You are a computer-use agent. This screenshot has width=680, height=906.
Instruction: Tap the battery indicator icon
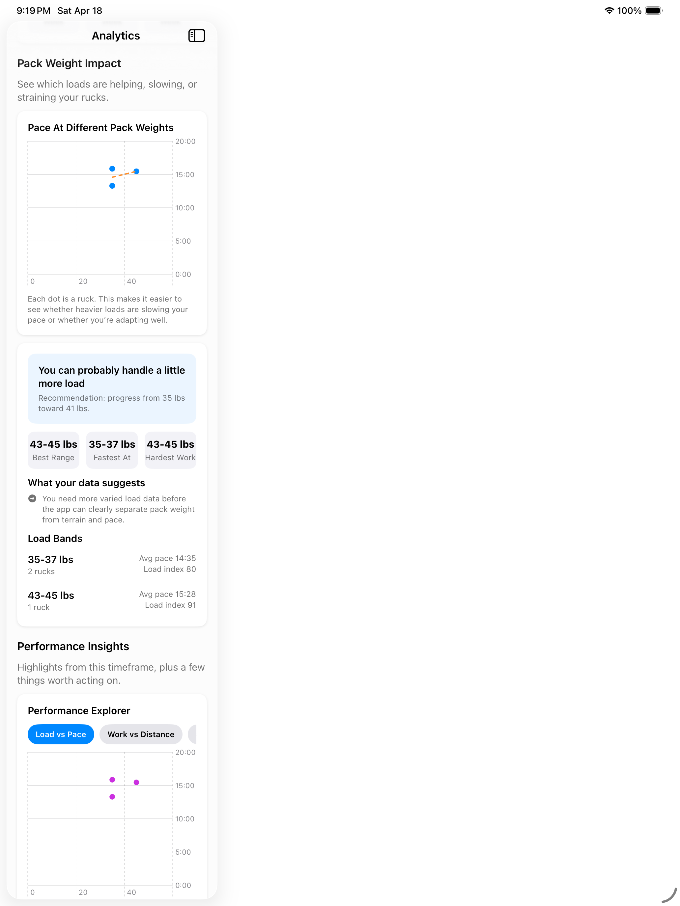[x=653, y=11]
